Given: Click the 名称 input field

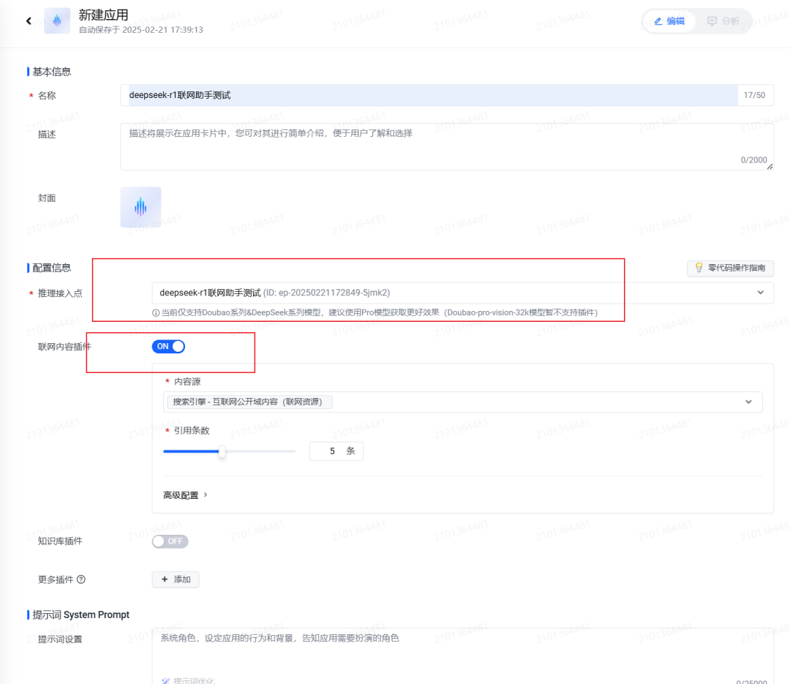Looking at the screenshot, I should click(x=446, y=95).
